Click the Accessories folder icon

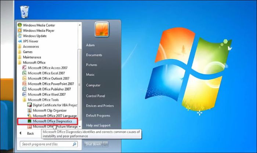click(20, 47)
